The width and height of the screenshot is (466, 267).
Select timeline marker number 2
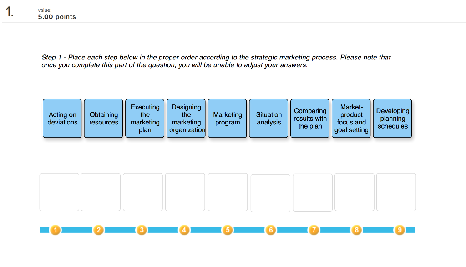(x=98, y=230)
